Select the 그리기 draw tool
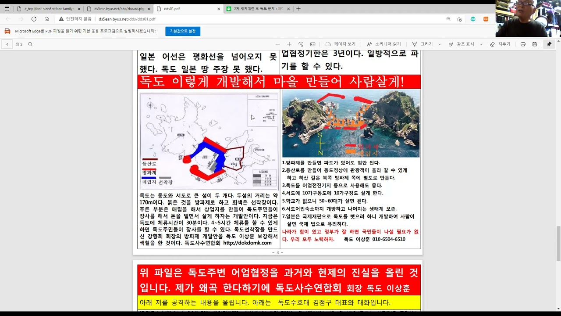This screenshot has width=561, height=316. pos(423,44)
